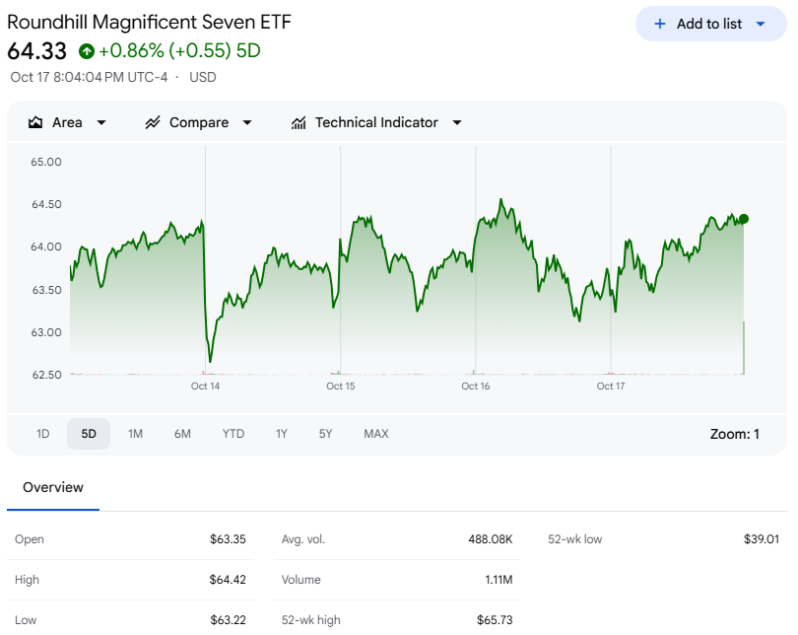Click the plus icon in Add to list

(x=659, y=24)
